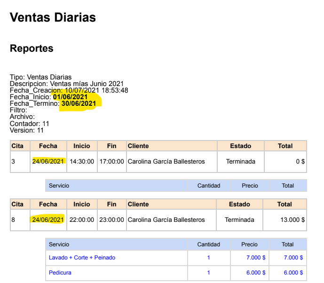Click the Inicio column header of first table

[82, 146]
